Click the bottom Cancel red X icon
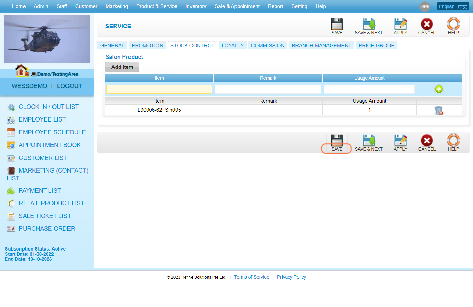The height and width of the screenshot is (307, 473). point(427,141)
